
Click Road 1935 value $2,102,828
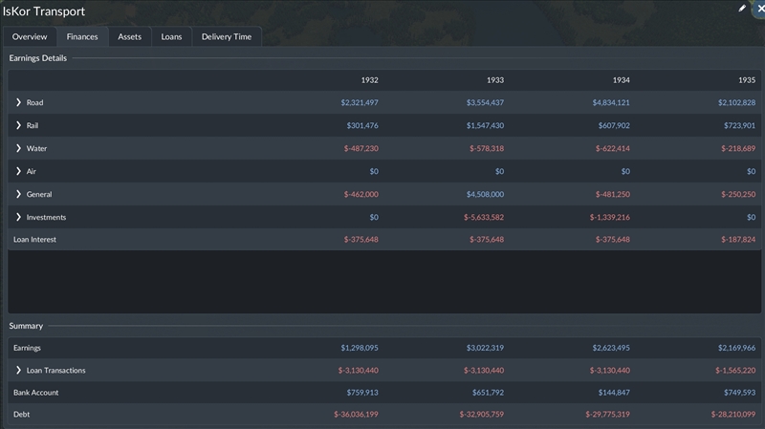click(x=736, y=102)
